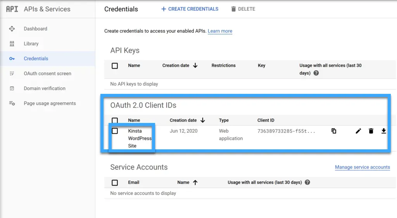Download the Kinsta WordPress Site OAuth client JSON
This screenshot has width=397, height=218.
coord(383,131)
